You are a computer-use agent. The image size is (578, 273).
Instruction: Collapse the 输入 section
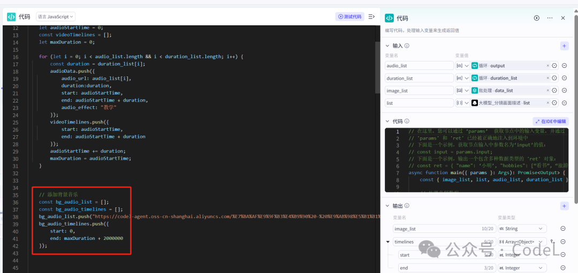387,46
